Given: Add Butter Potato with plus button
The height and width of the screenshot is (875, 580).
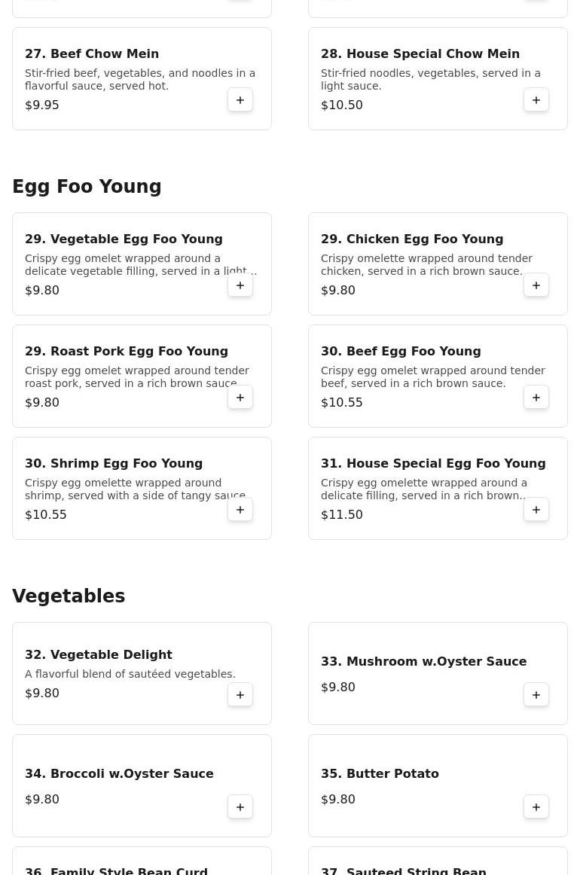Looking at the screenshot, I should coord(536,807).
